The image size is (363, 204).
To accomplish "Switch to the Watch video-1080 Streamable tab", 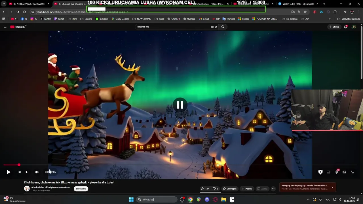I will [x=298, y=4].
